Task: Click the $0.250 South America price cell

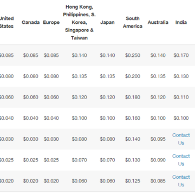Action: coord(133,55)
